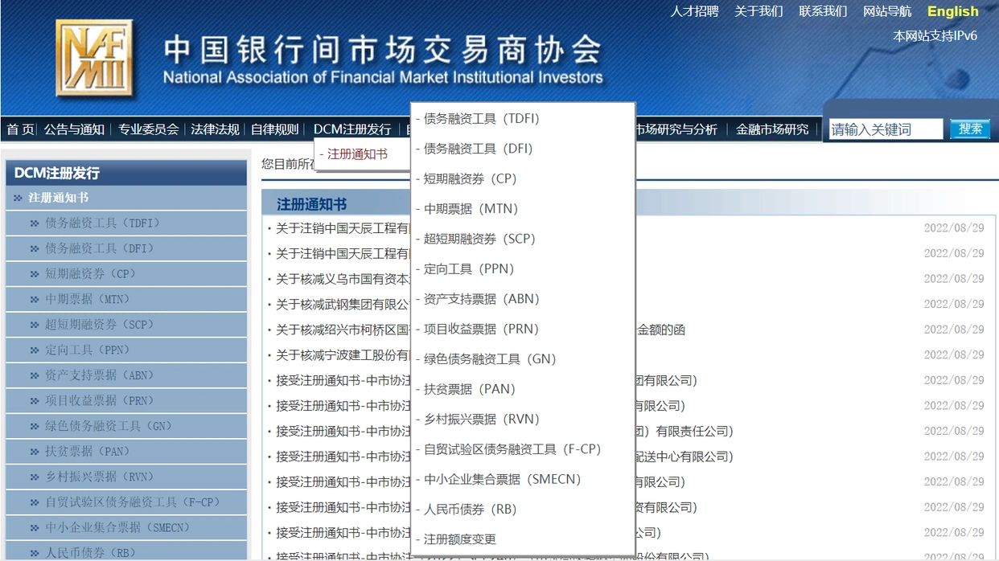Open 人才招聘 link at top

694,11
